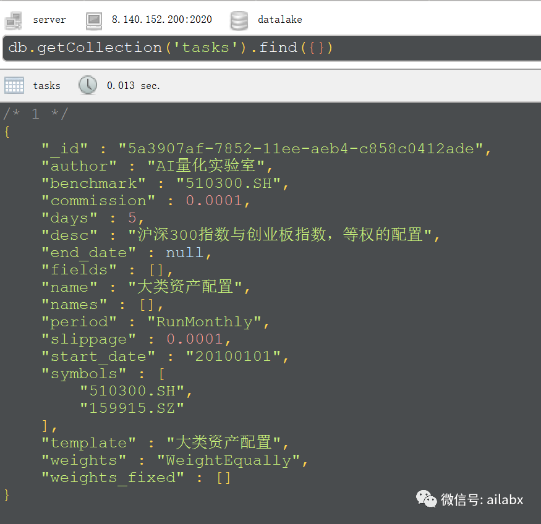
Task: Click the clock icon for execution time
Action: click(x=88, y=85)
